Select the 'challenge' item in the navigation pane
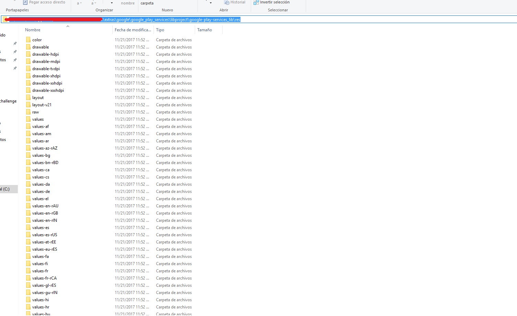The width and height of the screenshot is (517, 316). [8, 101]
